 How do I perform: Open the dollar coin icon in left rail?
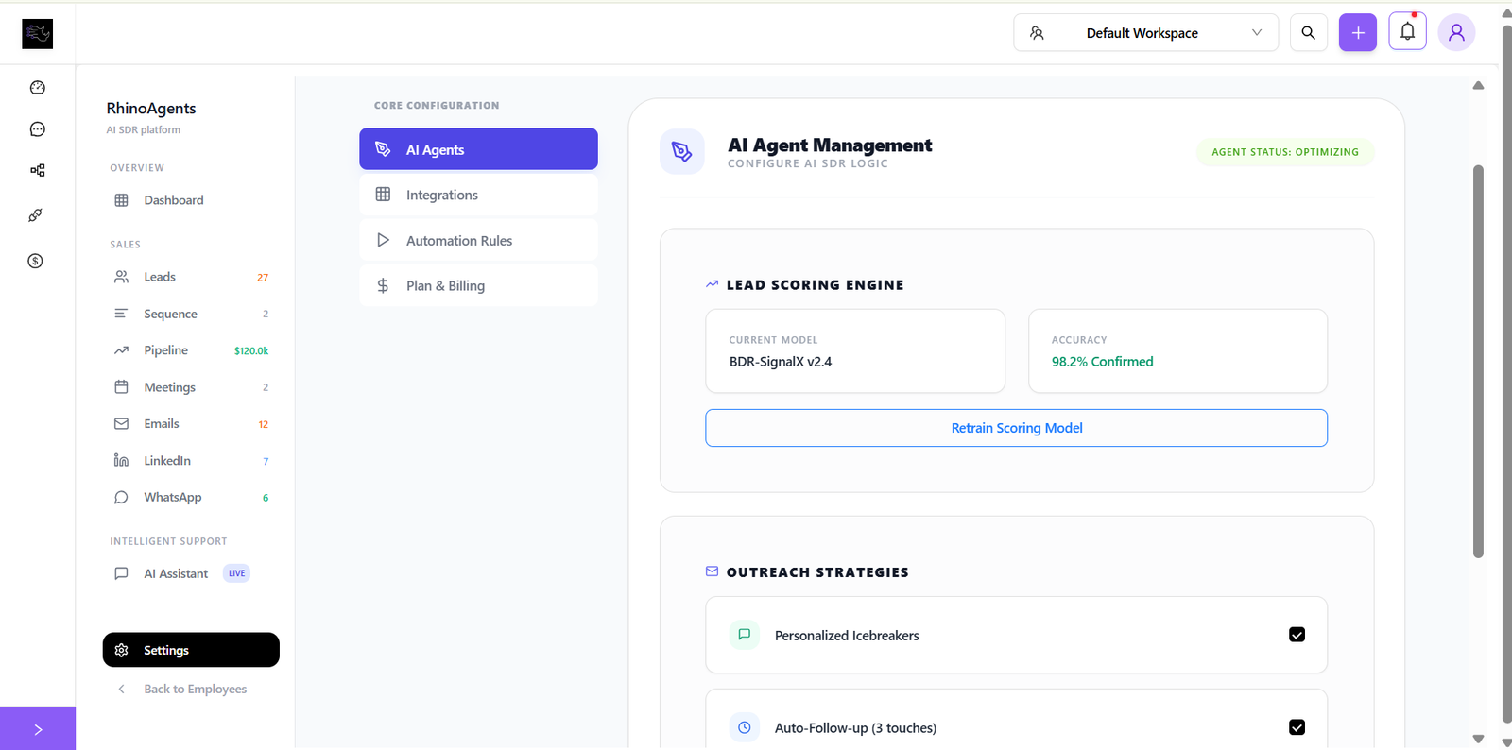click(36, 261)
